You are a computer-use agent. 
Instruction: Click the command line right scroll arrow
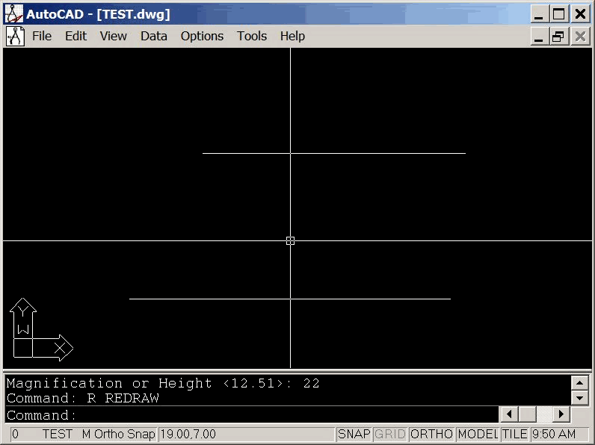pyautogui.click(x=561, y=414)
